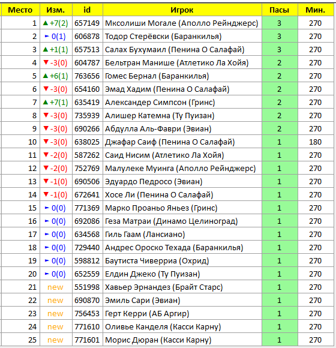
Task: Click the Мин. column header
Action: 316,10
